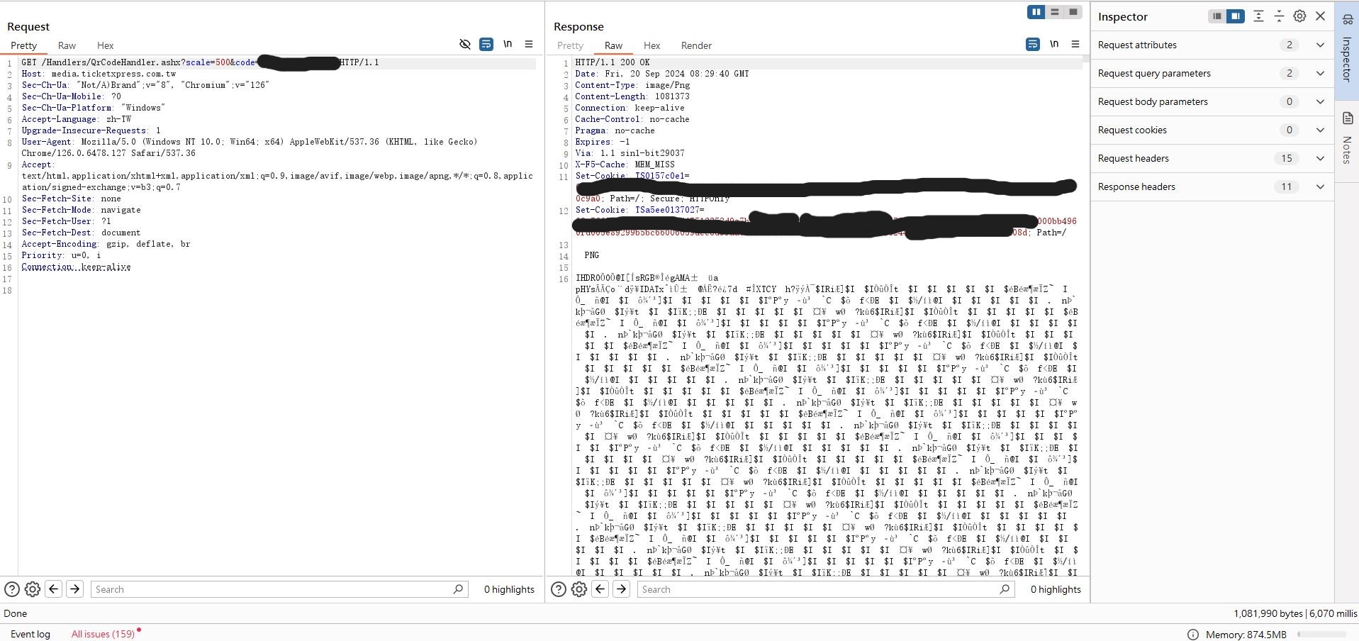
Task: Click the Host header line in request
Action: pyautogui.click(x=99, y=74)
